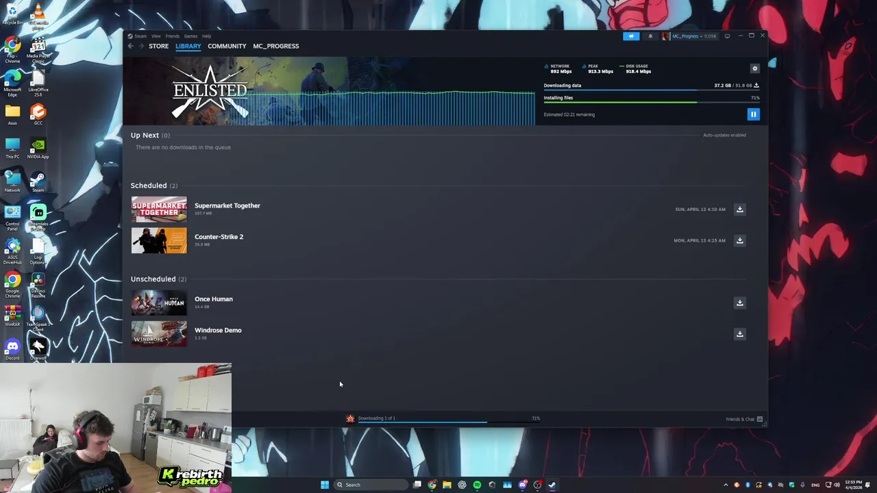The height and width of the screenshot is (493, 877).
Task: Select Discord desktop icon
Action: click(x=12, y=349)
